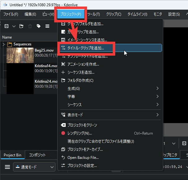Open the プロジェクト(P) menu
The width and height of the screenshot is (188, 180).
(x=71, y=14)
